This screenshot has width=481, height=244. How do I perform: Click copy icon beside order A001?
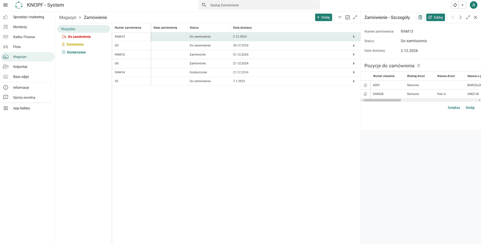(365, 85)
